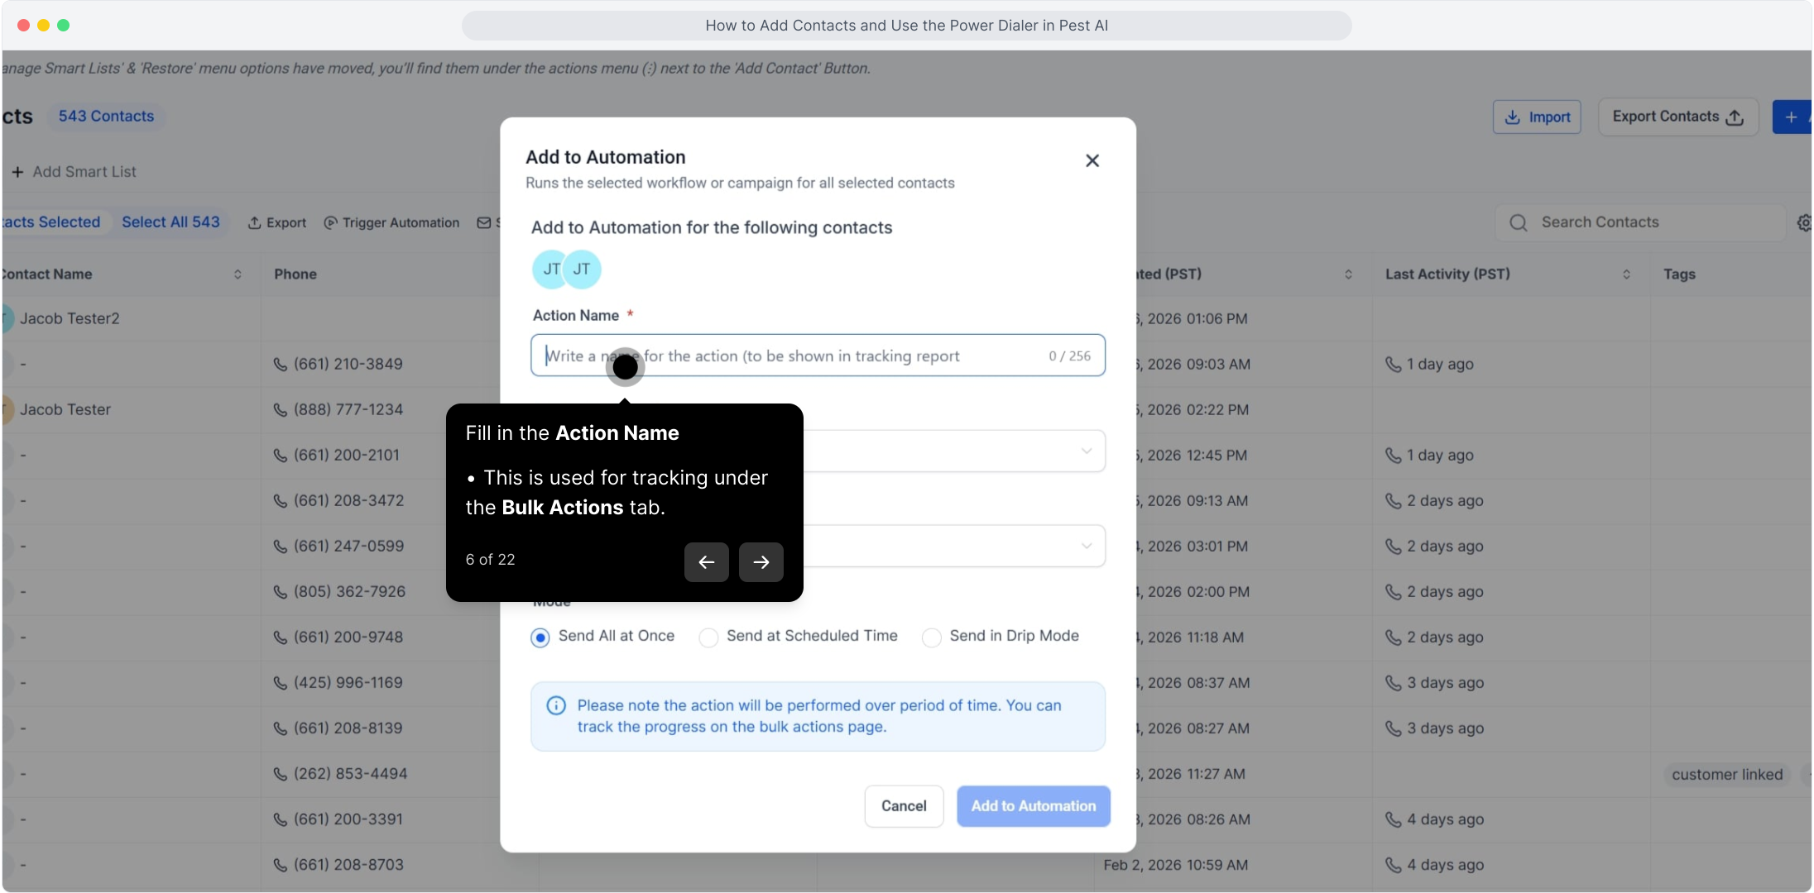Screen dimensions: 1814x893
Task: Go back to previous tutorial step
Action: [706, 562]
